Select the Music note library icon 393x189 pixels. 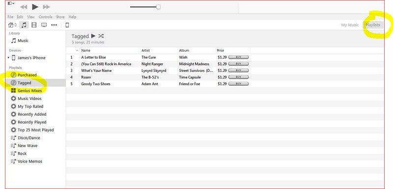pos(24,25)
